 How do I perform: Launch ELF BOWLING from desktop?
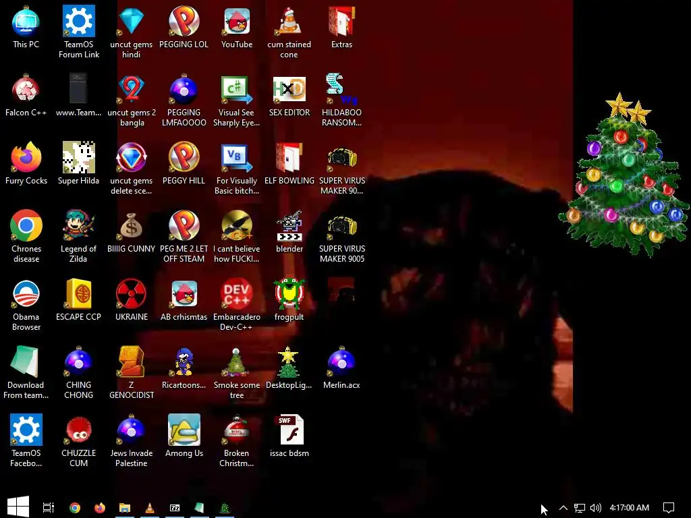click(x=289, y=164)
